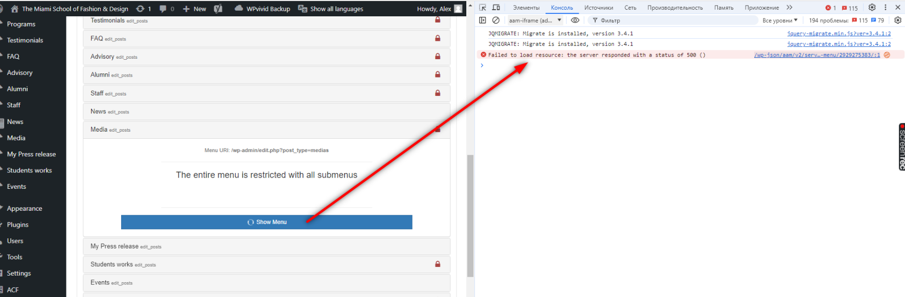Click the blue 79 messages issue counter
The width and height of the screenshot is (905, 297).
coord(877,20)
